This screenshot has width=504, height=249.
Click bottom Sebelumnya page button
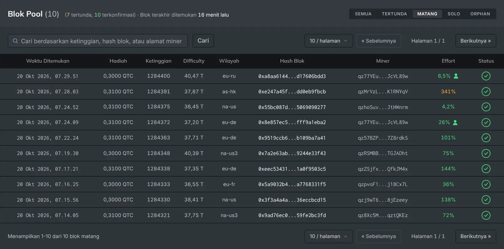(378, 236)
